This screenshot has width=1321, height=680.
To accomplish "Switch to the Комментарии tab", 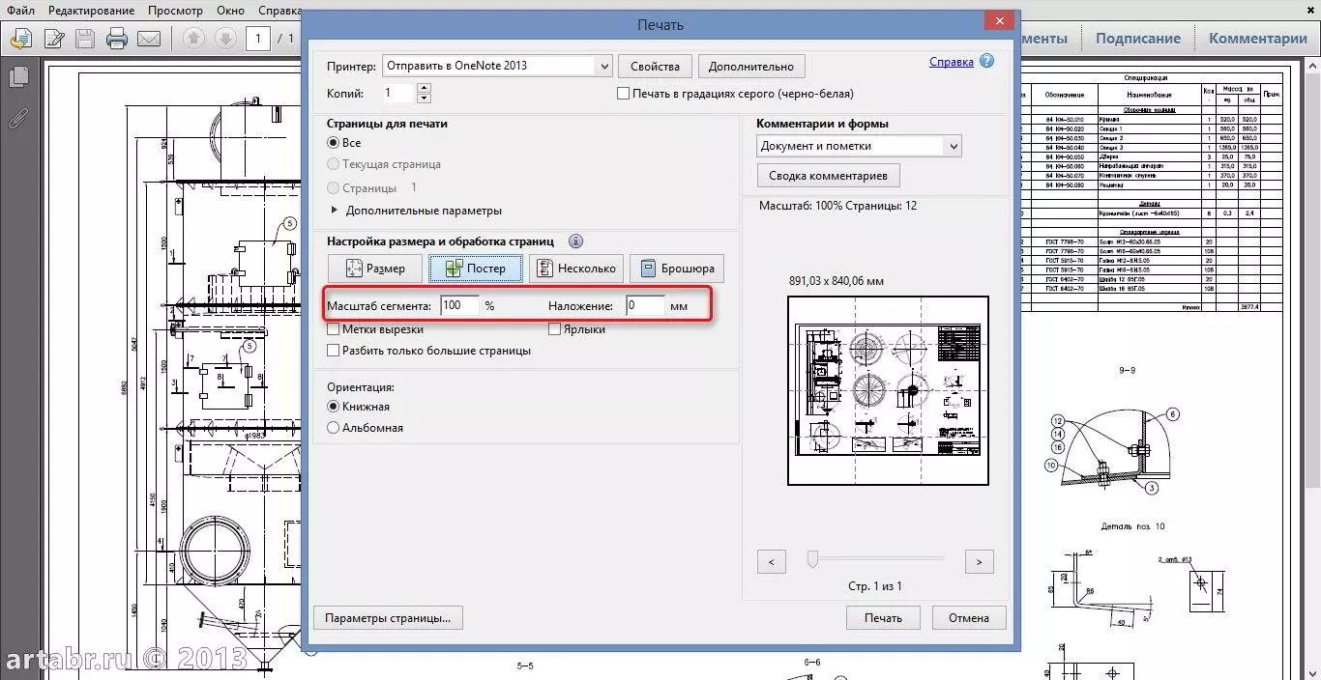I will point(1257,38).
